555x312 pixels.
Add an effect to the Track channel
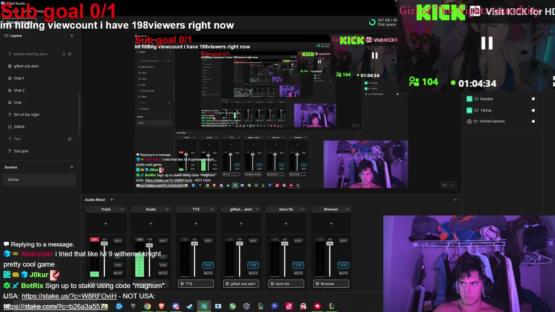[105, 224]
